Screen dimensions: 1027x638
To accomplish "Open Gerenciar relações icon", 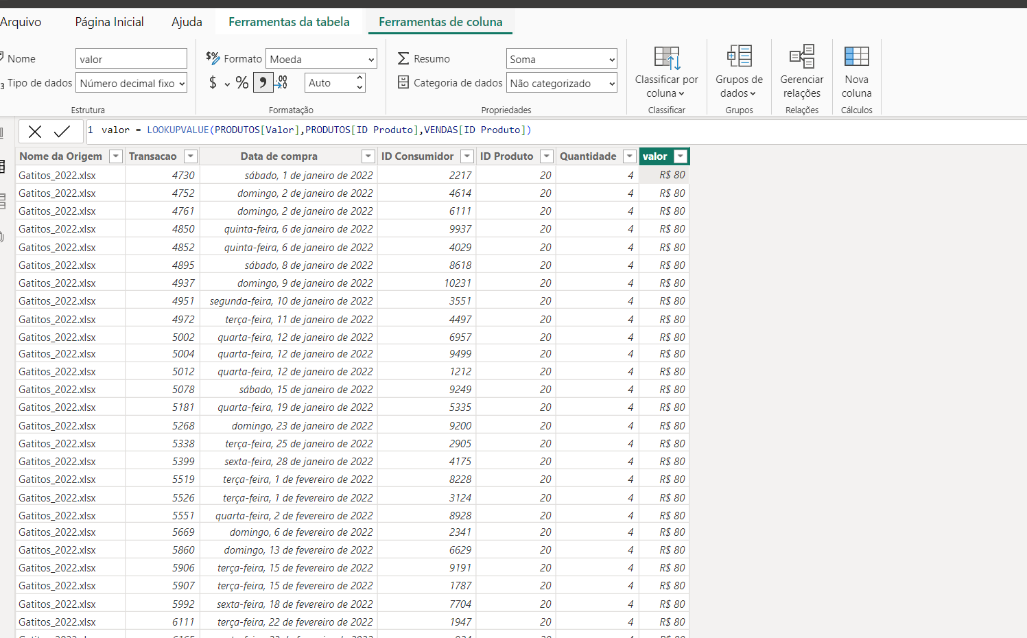I will tap(802, 56).
